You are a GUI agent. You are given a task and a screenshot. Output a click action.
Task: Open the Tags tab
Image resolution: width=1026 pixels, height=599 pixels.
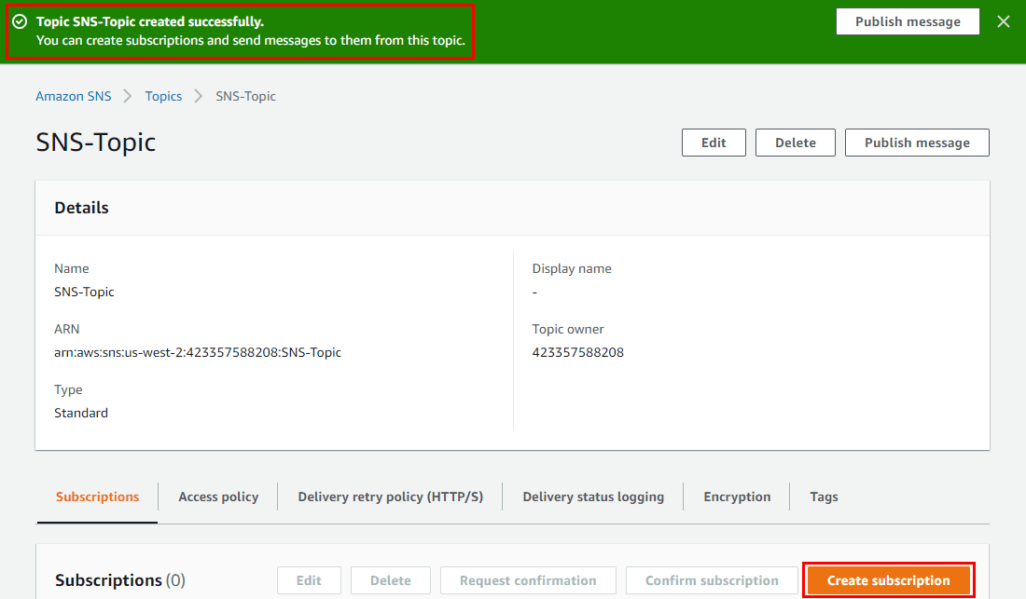pyautogui.click(x=824, y=497)
